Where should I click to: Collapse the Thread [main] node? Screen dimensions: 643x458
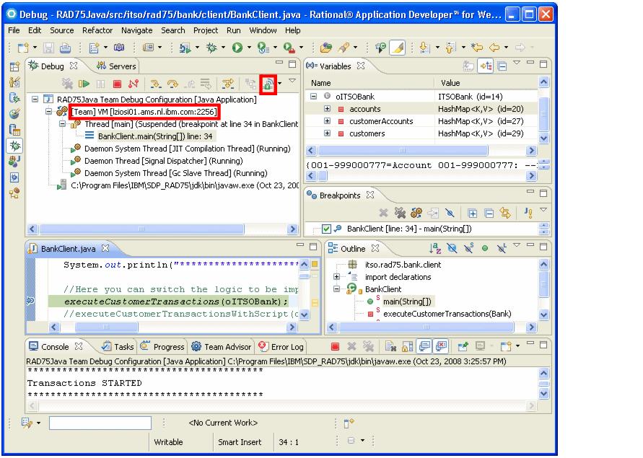click(x=62, y=124)
